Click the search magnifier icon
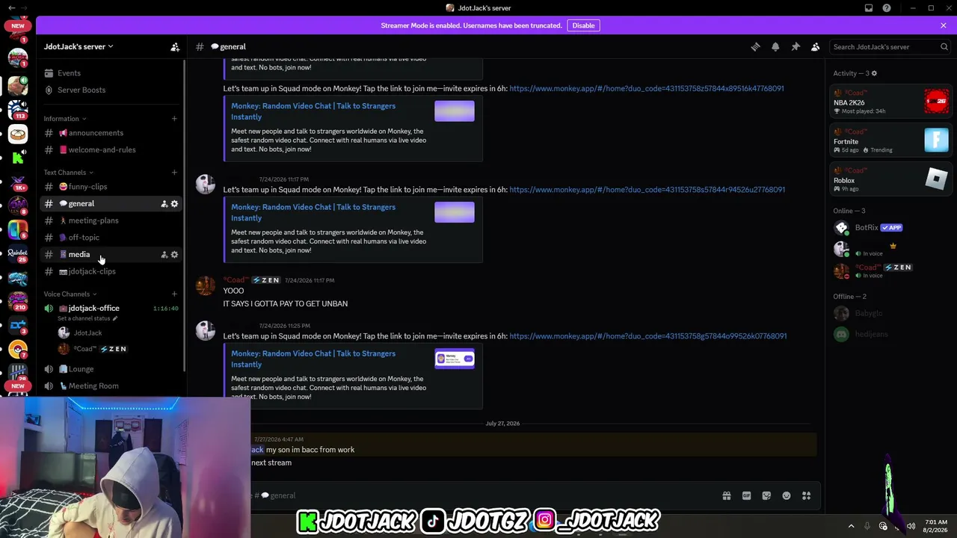This screenshot has height=538, width=957. click(x=944, y=46)
